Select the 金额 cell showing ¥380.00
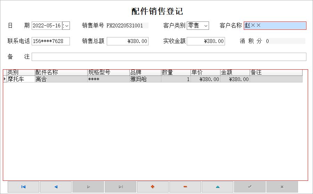313x194 pixels. 235,79
